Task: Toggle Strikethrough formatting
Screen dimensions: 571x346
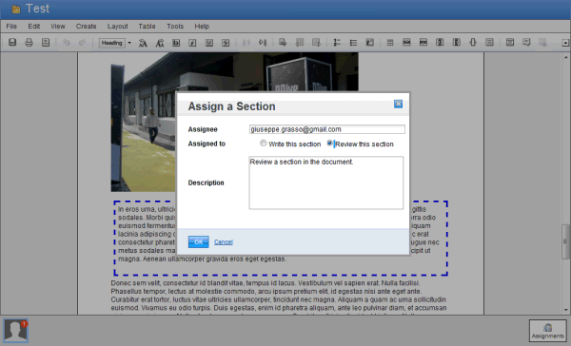Action: click(x=226, y=43)
